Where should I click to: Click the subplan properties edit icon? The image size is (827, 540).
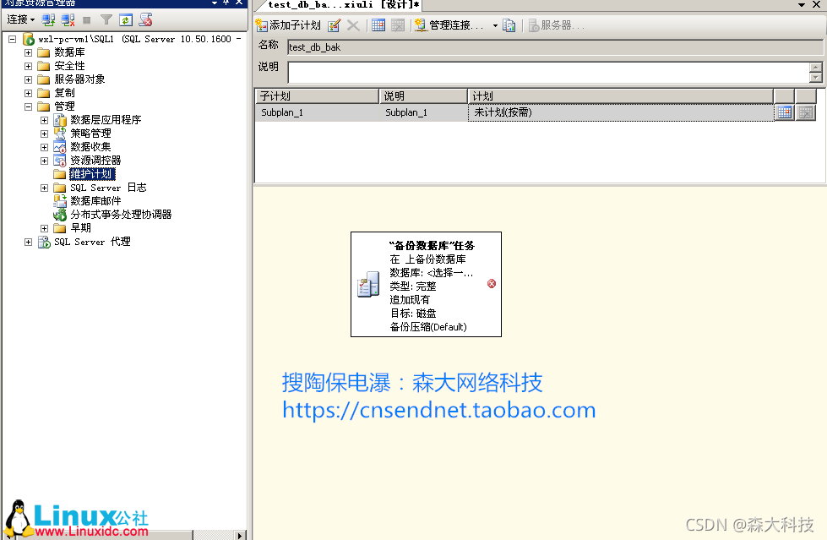334,25
